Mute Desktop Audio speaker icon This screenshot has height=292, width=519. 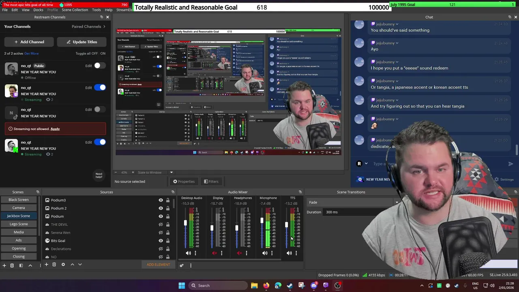pyautogui.click(x=188, y=253)
